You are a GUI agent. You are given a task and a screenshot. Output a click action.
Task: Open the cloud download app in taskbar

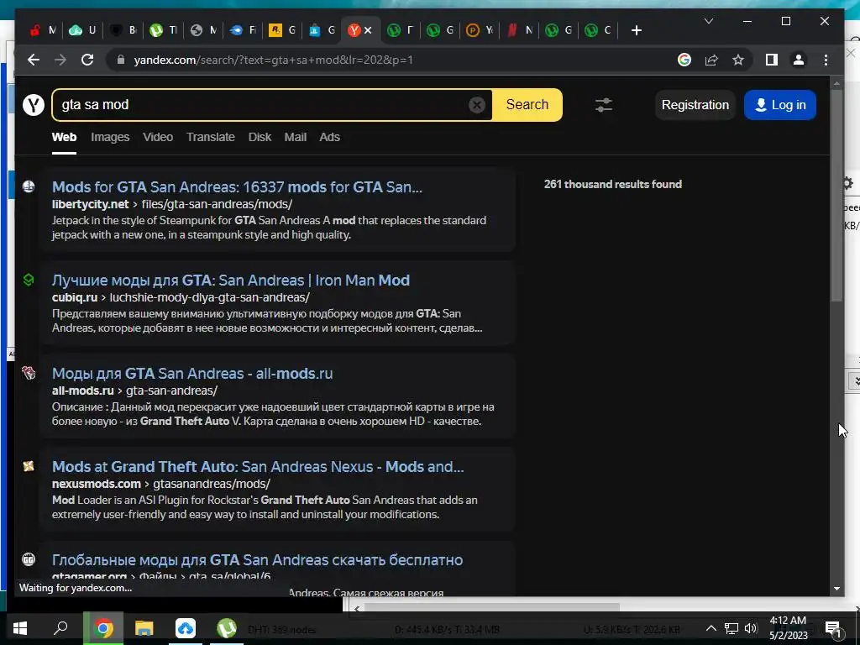[x=186, y=628]
